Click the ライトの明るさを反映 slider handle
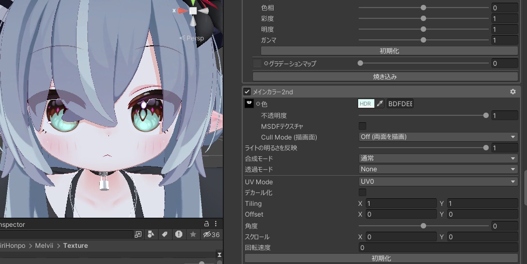The width and height of the screenshot is (527, 264). click(485, 148)
